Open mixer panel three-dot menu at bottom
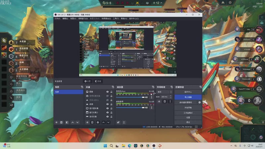The image size is (265, 149). point(124,122)
